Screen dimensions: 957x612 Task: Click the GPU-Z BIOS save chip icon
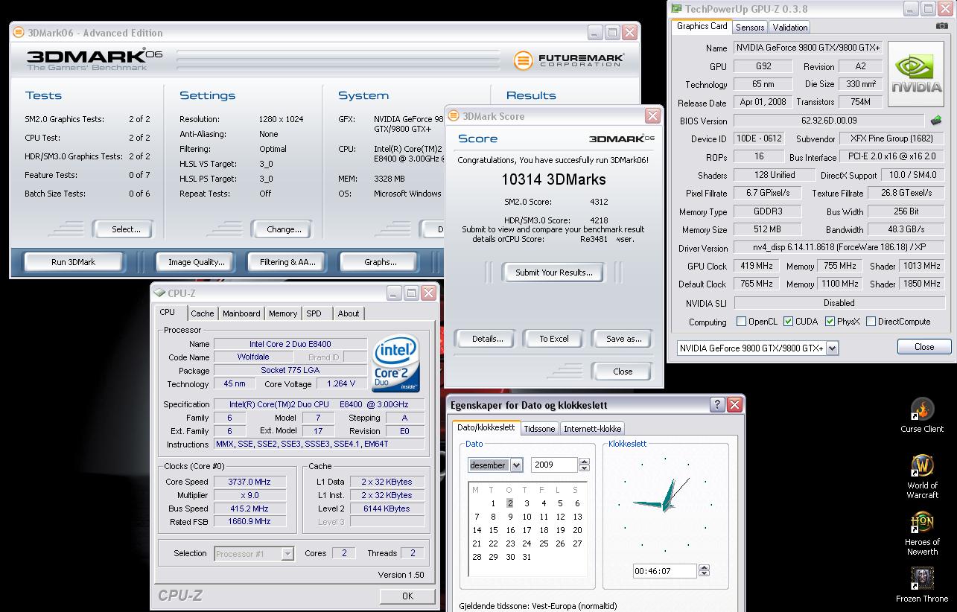936,121
